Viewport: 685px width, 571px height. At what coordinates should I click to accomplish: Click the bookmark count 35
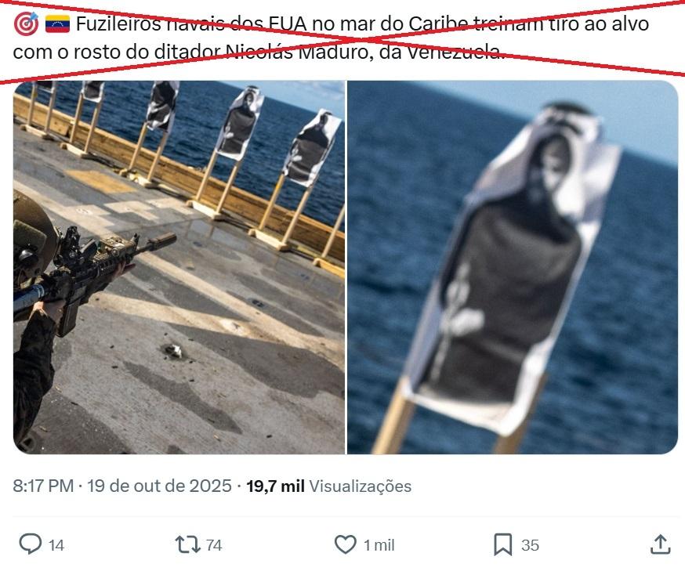530,545
